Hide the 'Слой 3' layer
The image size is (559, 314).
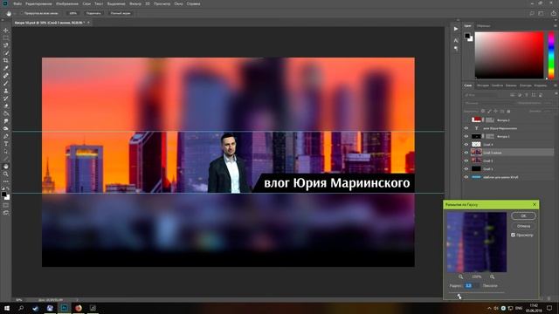[466, 160]
